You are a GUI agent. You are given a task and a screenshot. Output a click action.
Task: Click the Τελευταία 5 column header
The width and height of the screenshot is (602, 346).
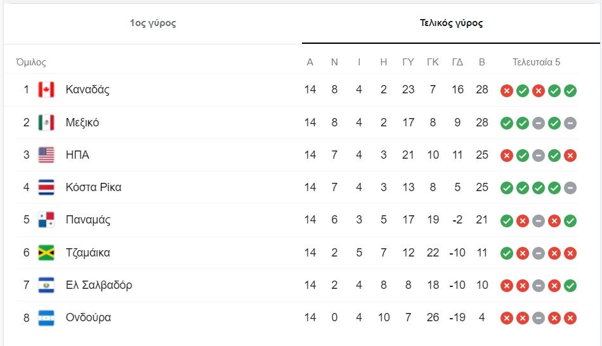point(536,62)
